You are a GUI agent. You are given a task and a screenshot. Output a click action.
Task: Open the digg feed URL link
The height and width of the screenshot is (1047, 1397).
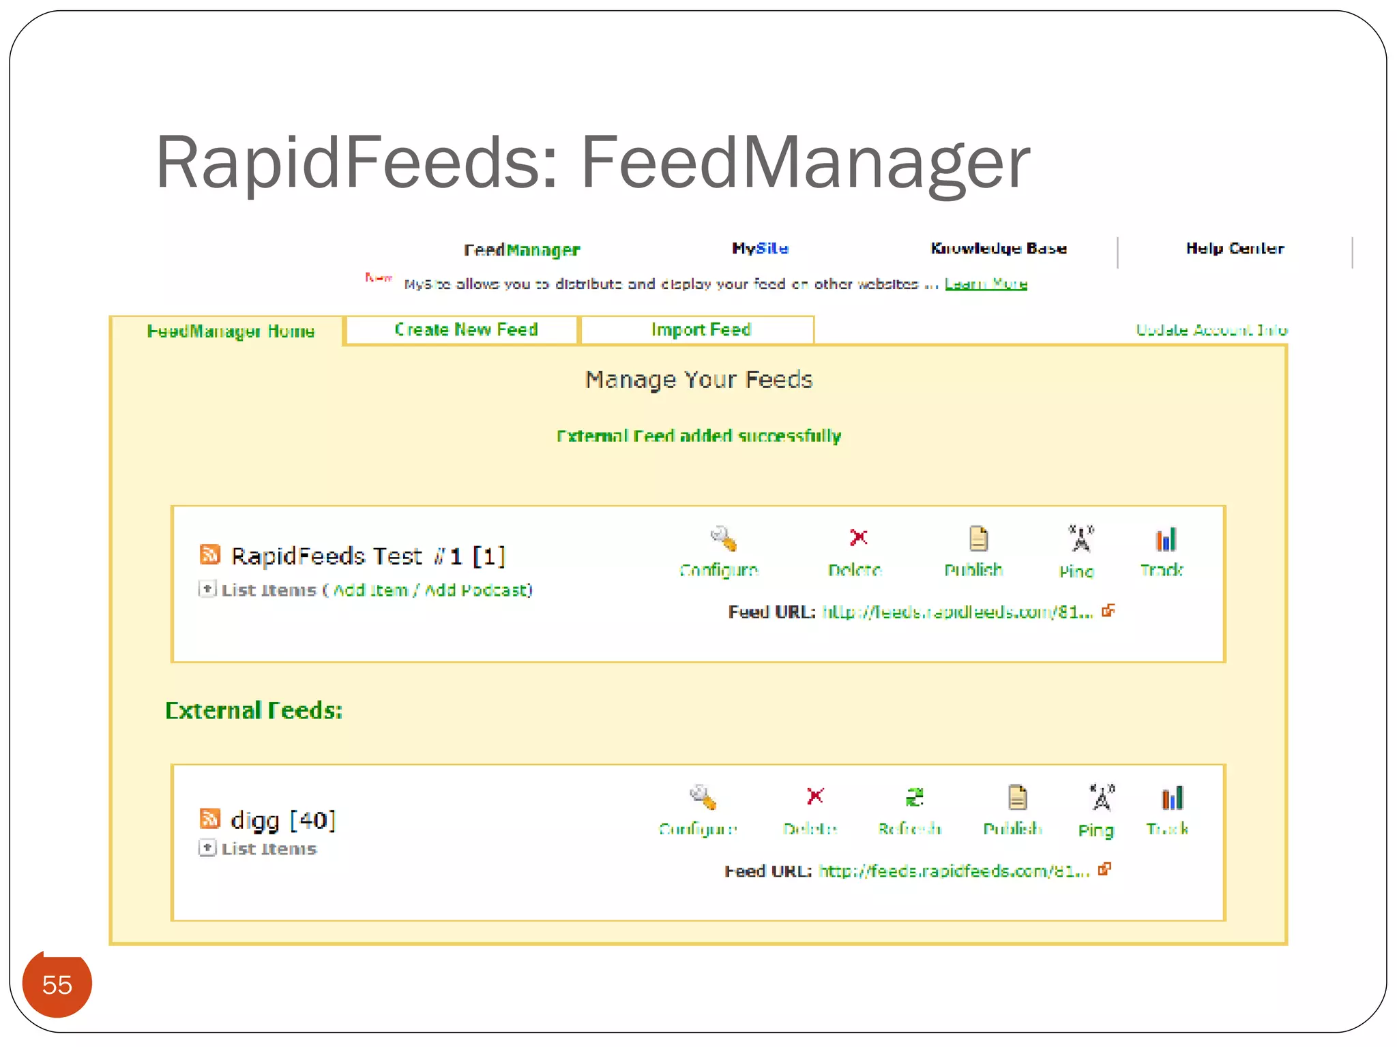[954, 870]
